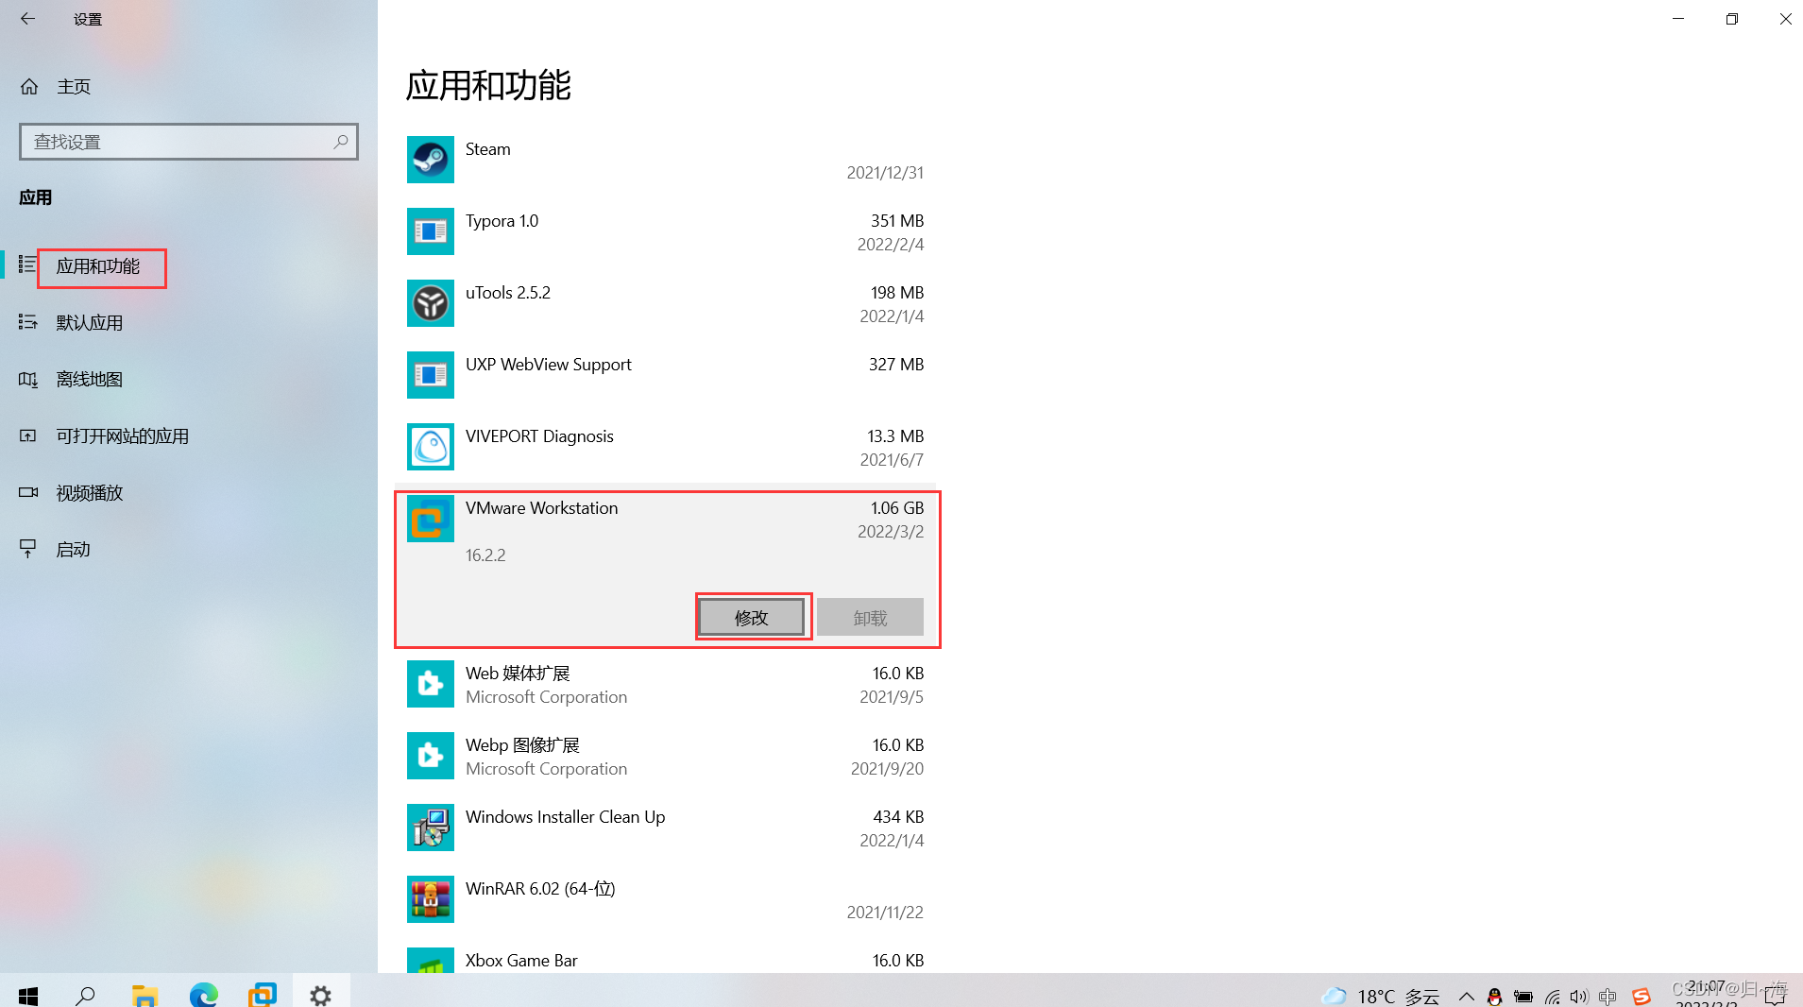Select Webp 图像扩展 entry

point(666,756)
